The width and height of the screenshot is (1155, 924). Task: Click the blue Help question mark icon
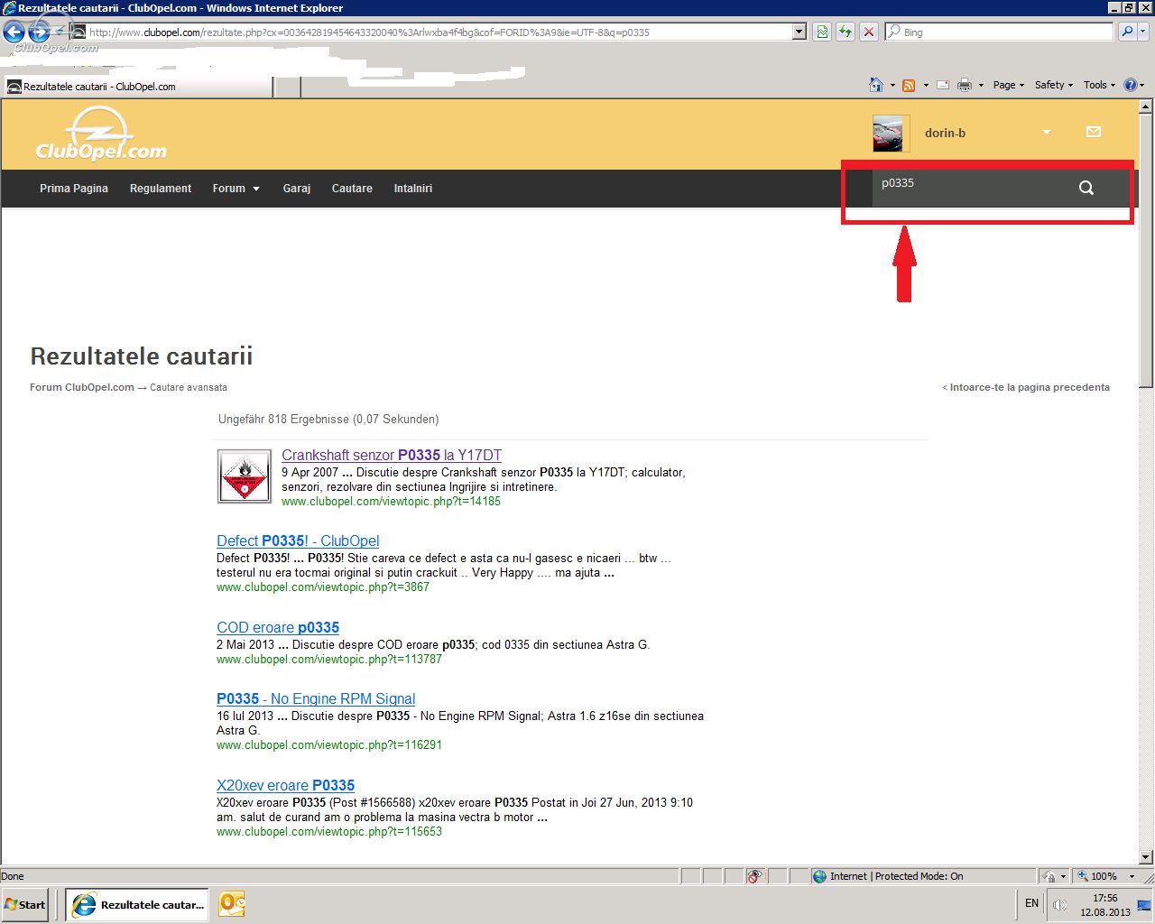point(1130,85)
